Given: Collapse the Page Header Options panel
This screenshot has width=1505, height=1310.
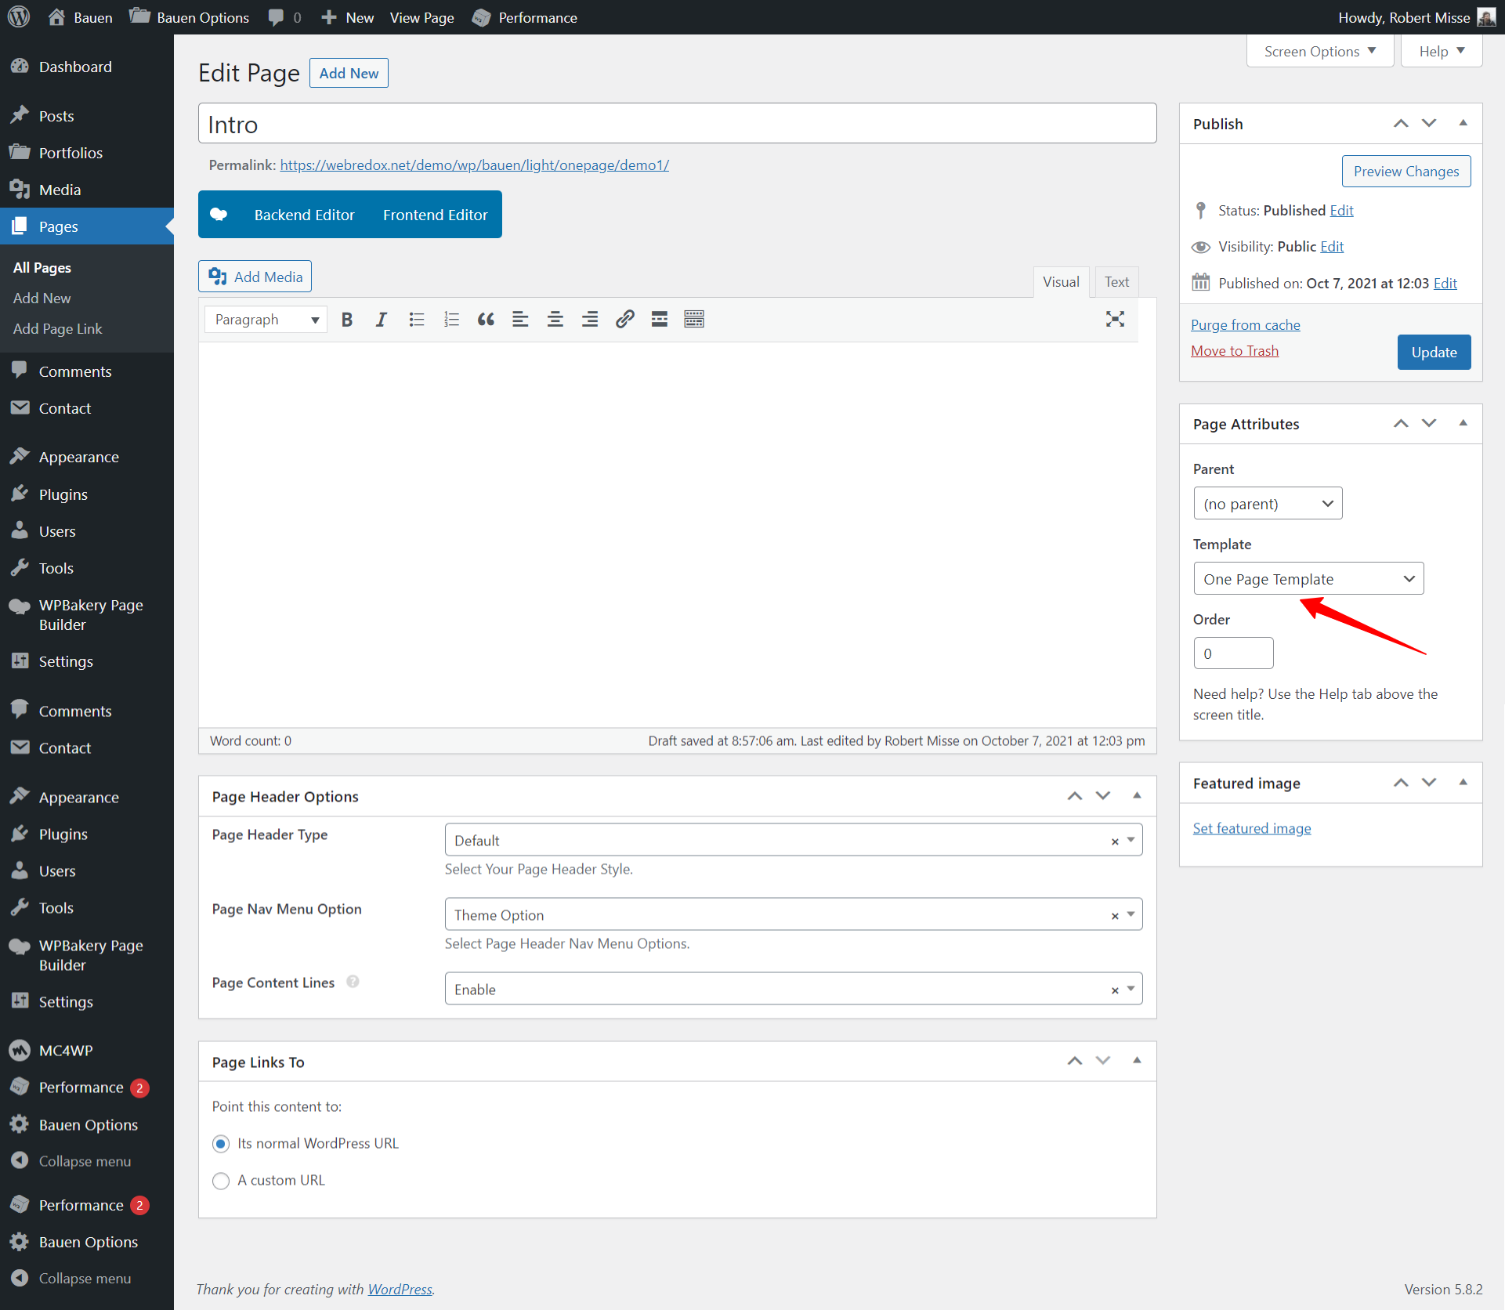Looking at the screenshot, I should [1137, 795].
